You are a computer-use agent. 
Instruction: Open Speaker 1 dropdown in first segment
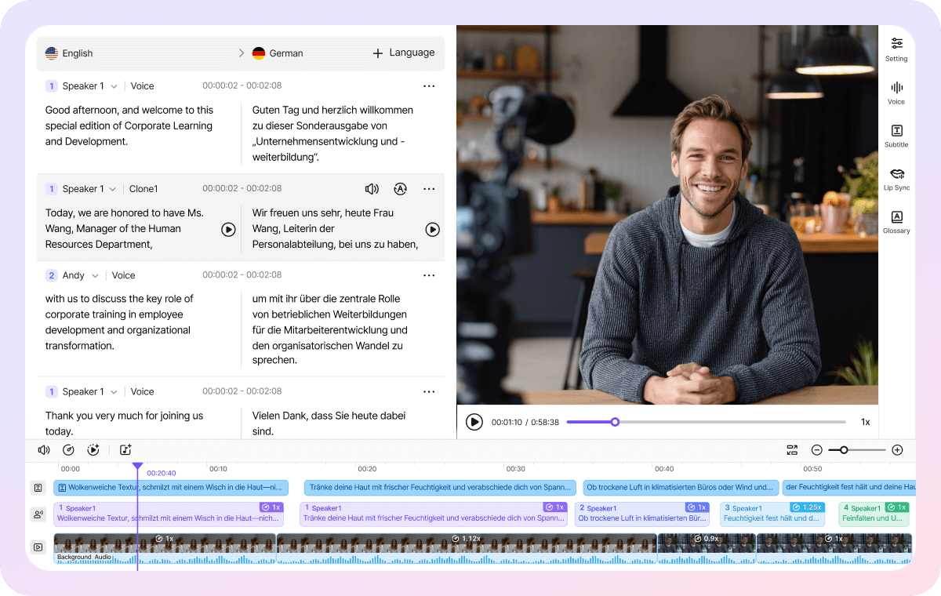pos(114,86)
